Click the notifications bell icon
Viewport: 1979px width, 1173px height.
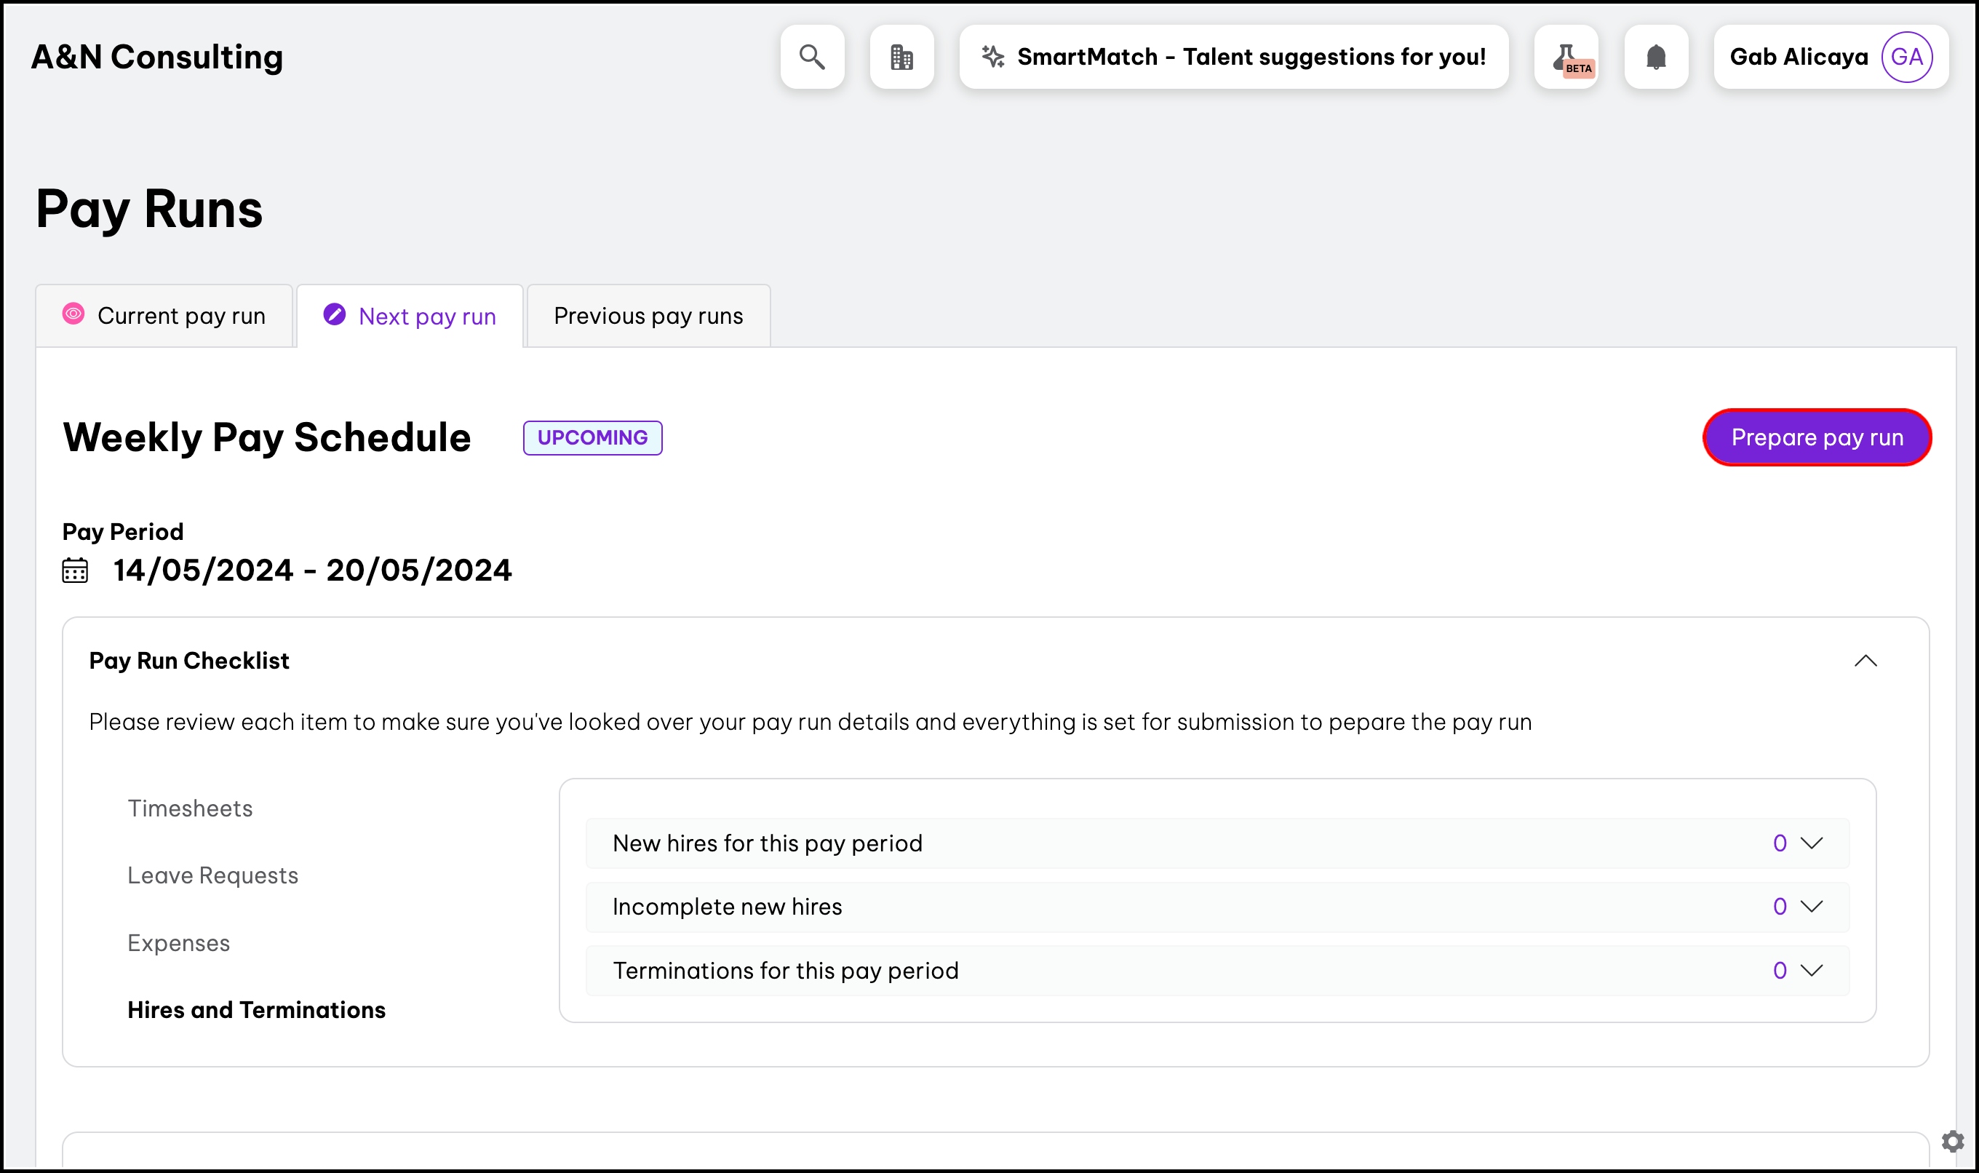pyautogui.click(x=1656, y=57)
